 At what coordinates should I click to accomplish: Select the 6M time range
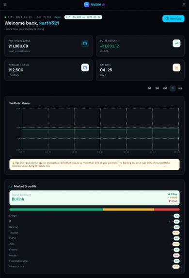click(x=165, y=88)
